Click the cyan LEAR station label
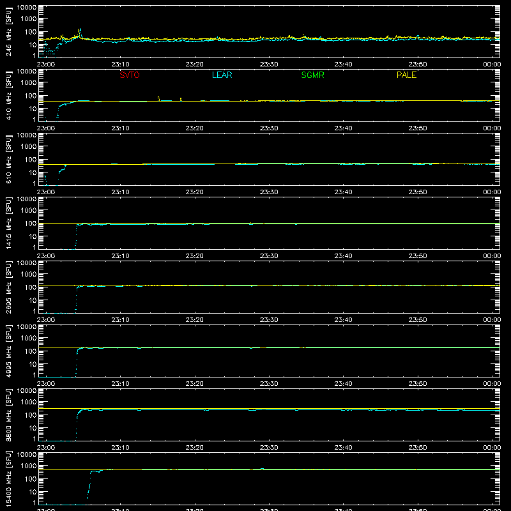Screen dimensions: 511x511 tap(222, 75)
